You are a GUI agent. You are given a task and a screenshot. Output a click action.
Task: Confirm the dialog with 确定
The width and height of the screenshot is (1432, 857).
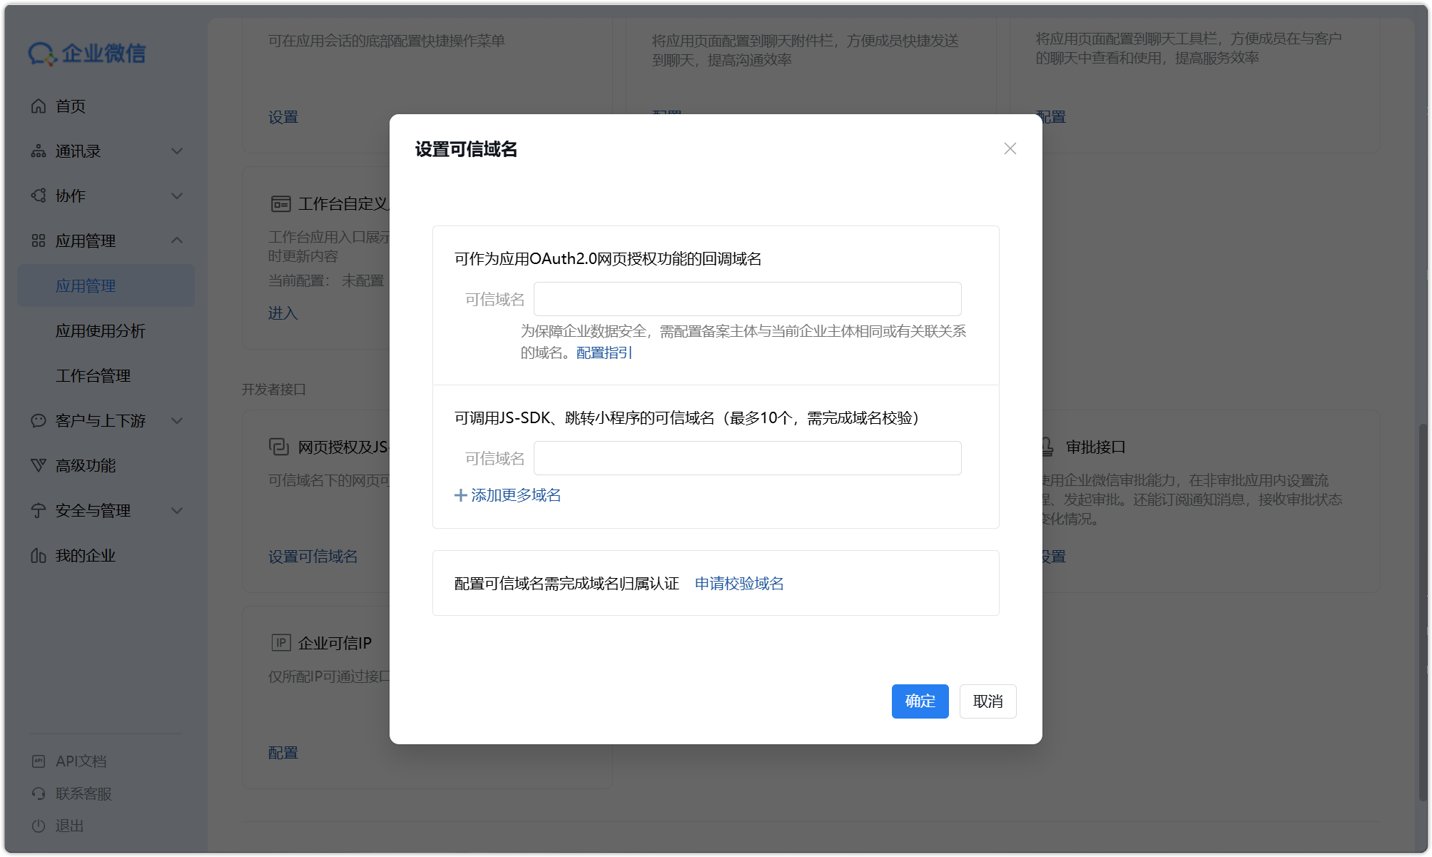tap(920, 701)
